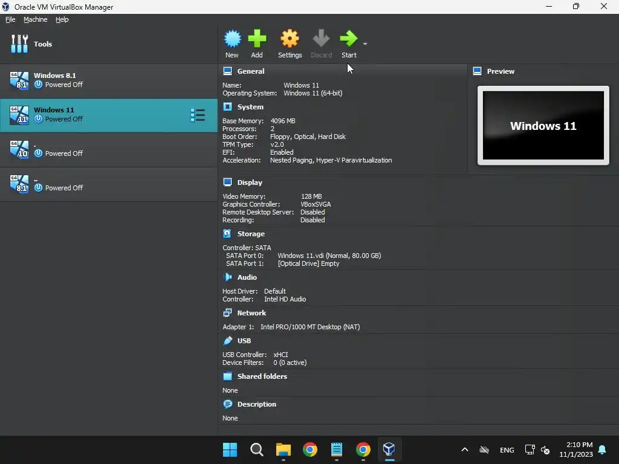Click the Display section header
This screenshot has height=464, width=619.
(x=250, y=182)
